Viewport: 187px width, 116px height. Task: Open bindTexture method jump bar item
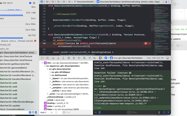tap(128, 2)
